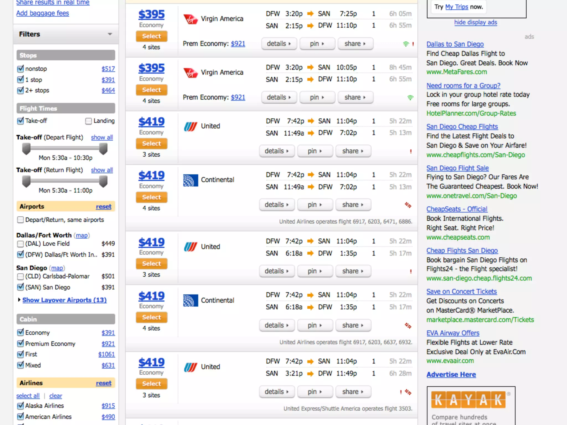Screen dimensions: 567x425
Task: Uncheck the nonstop filter checkbox
Action: click(20, 69)
